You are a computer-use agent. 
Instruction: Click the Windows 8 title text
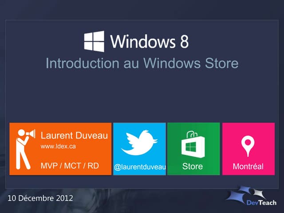click(x=149, y=41)
